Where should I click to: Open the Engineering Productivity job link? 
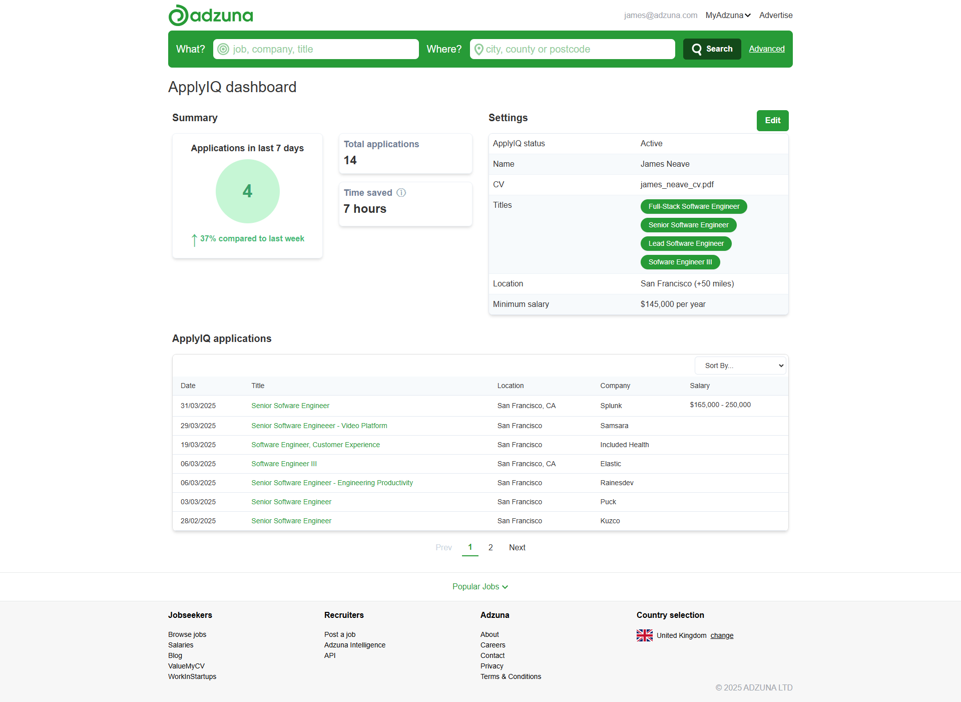click(x=332, y=483)
